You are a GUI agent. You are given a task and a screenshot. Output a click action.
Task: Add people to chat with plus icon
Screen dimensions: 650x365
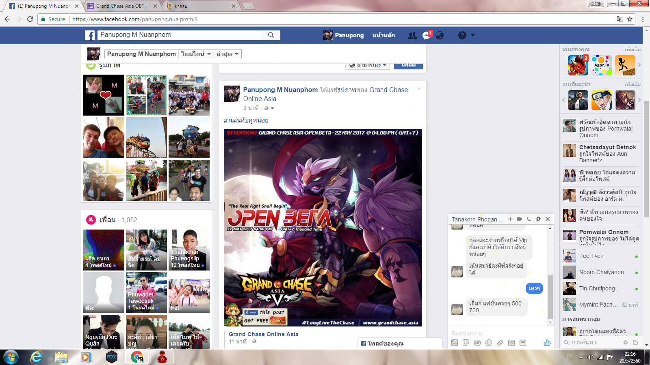(510, 219)
